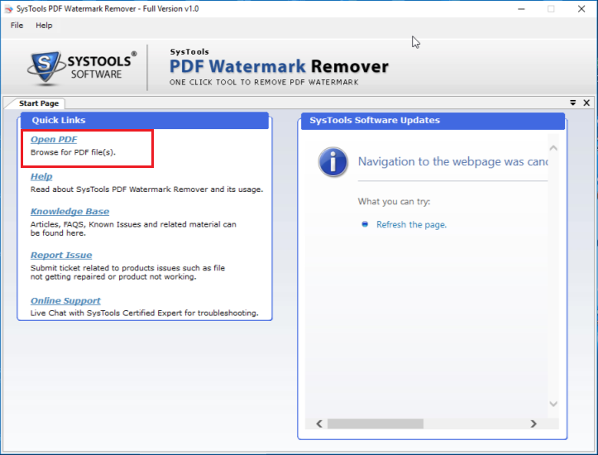Open the Knowledge Base link

69,211
